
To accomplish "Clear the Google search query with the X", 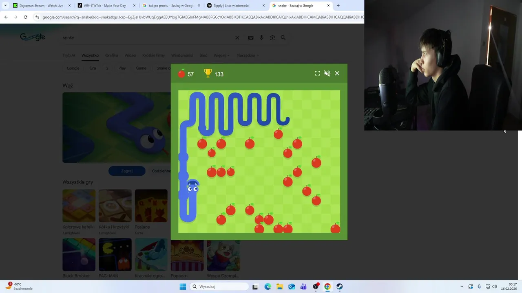I will (x=237, y=37).
